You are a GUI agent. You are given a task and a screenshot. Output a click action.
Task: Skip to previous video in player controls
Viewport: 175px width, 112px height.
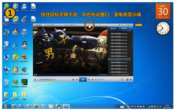coord(78,80)
